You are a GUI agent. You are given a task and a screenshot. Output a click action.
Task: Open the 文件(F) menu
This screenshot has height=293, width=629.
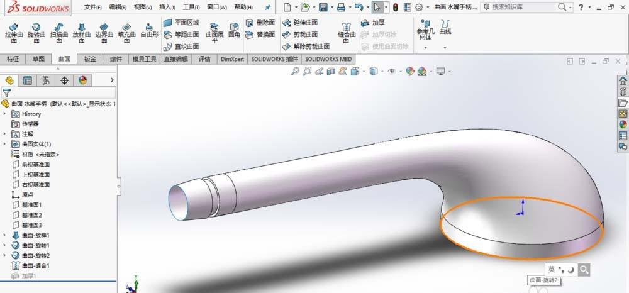click(92, 7)
